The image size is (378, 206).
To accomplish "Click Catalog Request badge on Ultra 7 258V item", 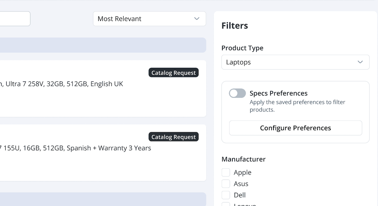I will pyautogui.click(x=174, y=73).
